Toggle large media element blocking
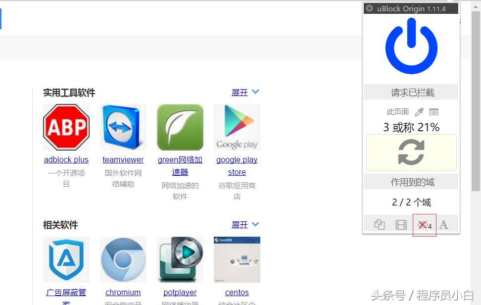481x305 pixels. point(401,225)
